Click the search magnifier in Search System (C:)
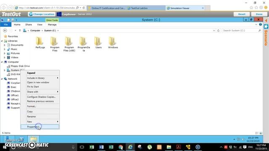Viewport: 269px width, 151px height. (260, 31)
